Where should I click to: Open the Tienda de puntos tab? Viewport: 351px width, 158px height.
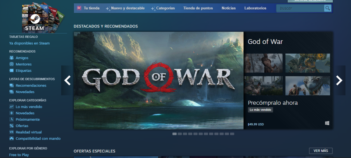198,8
